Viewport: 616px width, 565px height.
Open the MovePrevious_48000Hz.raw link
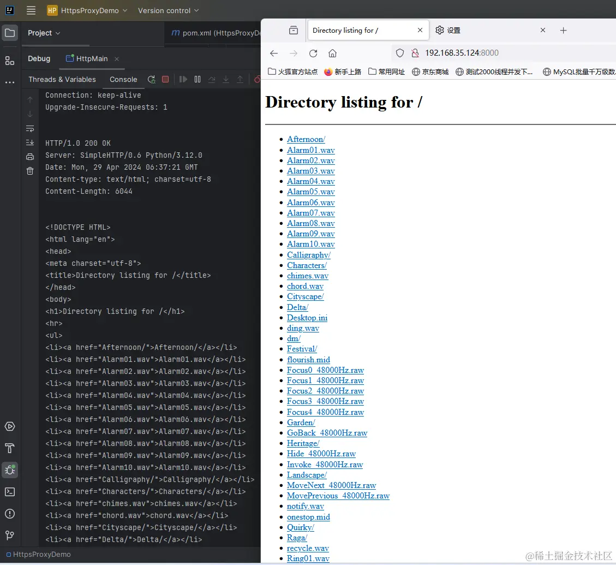[x=338, y=496]
